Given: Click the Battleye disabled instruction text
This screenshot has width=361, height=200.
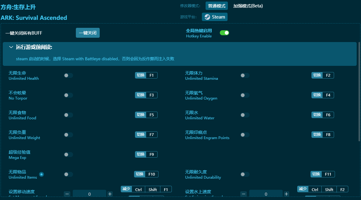Looking at the screenshot, I should 95,59.
